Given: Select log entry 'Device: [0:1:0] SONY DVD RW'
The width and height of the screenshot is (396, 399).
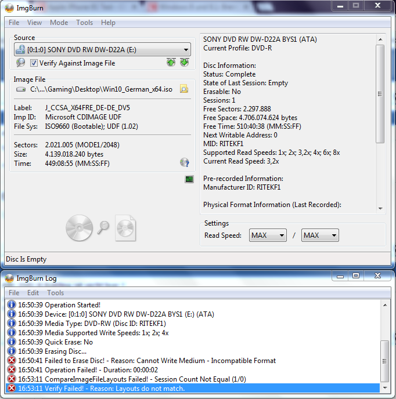Looking at the screenshot, I should pyautogui.click(x=193, y=314).
